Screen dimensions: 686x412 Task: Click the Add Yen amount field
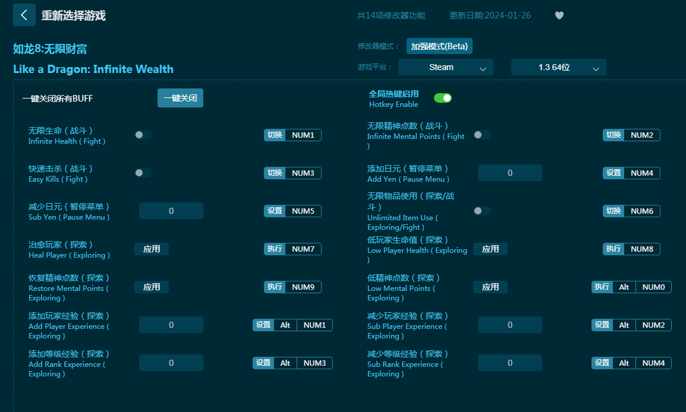click(509, 173)
